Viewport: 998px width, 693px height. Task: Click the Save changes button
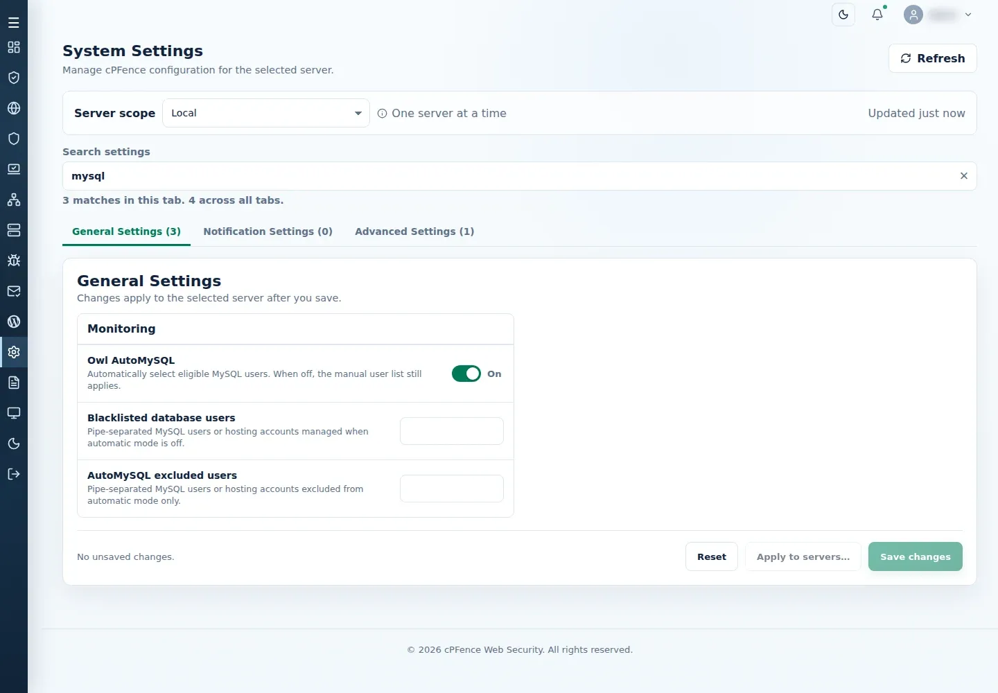[x=915, y=556]
